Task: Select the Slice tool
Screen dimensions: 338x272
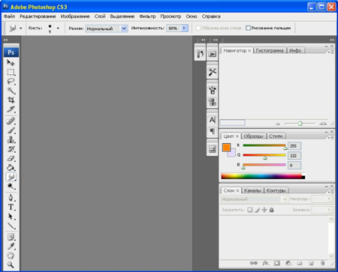Action: 11,109
